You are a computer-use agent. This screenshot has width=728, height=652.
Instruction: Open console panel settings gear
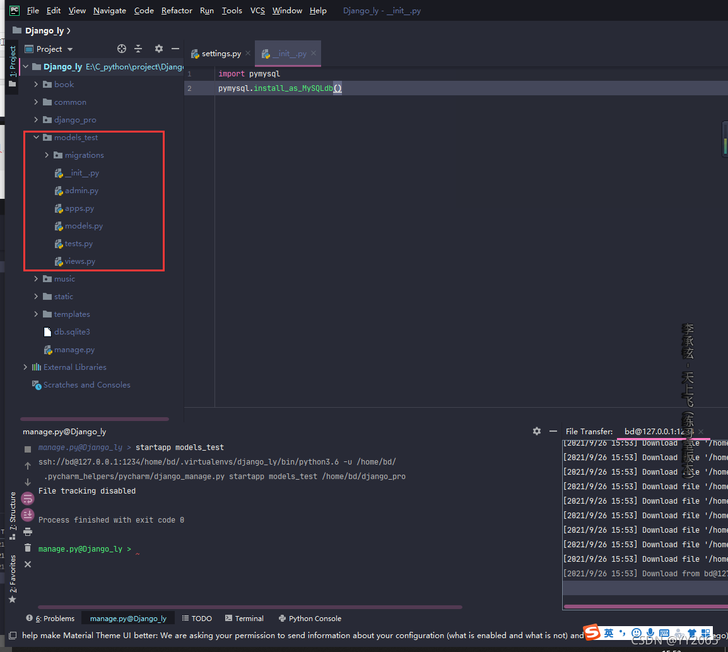pyautogui.click(x=537, y=431)
